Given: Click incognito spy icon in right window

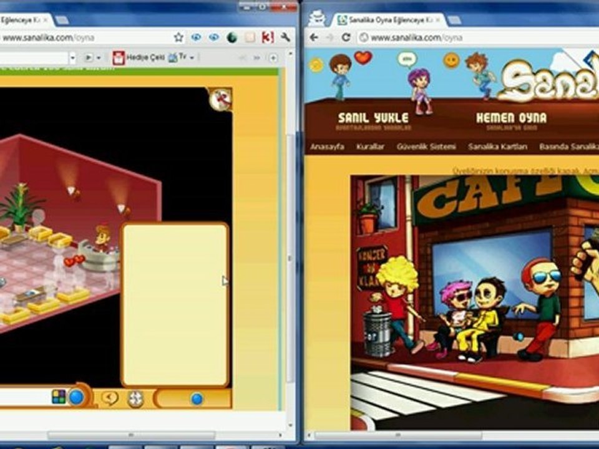Looking at the screenshot, I should tap(317, 18).
